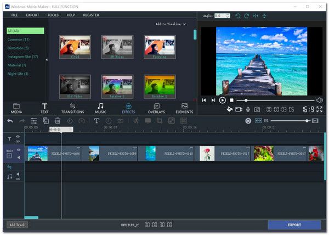The height and width of the screenshot is (235, 329).
Task: Switch to the EFFECTS tab
Action: coord(129,108)
